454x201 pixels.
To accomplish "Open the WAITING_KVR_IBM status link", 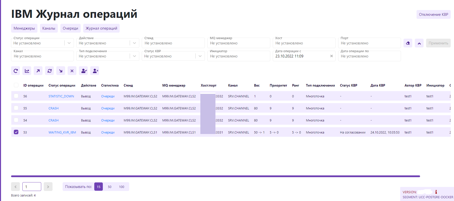I will pos(62,132).
